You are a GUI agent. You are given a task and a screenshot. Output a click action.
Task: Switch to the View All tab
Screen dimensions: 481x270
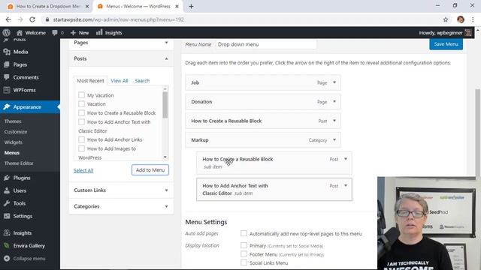pyautogui.click(x=119, y=81)
